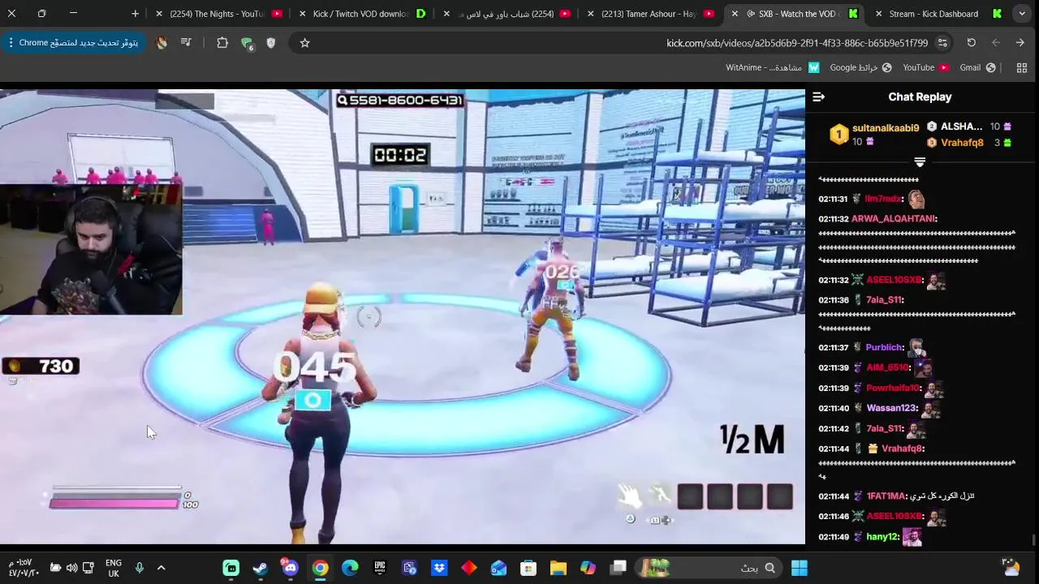Viewport: 1039px width, 584px height.
Task: Click the shield extension icon
Action: tap(271, 43)
